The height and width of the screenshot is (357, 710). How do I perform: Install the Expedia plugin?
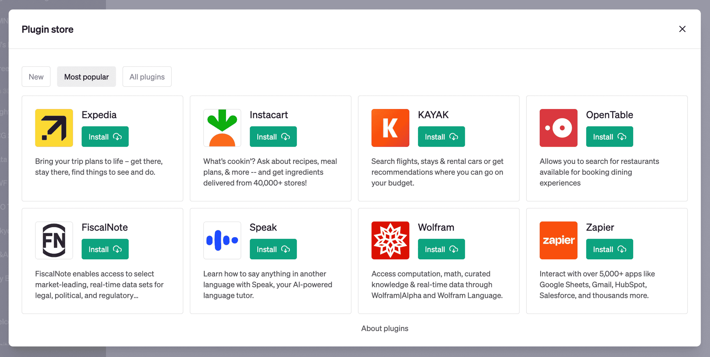click(105, 136)
